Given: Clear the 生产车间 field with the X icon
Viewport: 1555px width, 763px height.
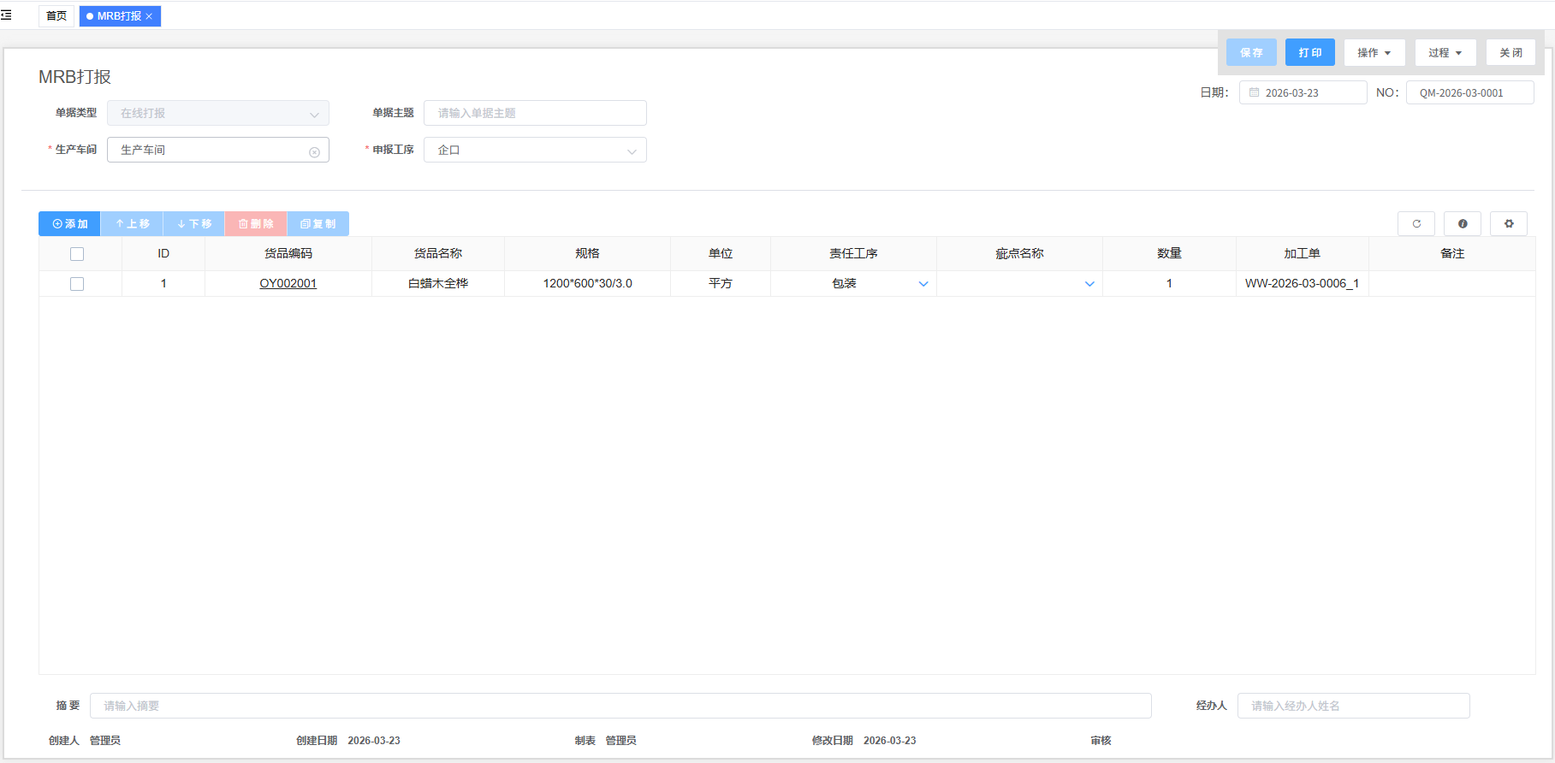Looking at the screenshot, I should 314,151.
